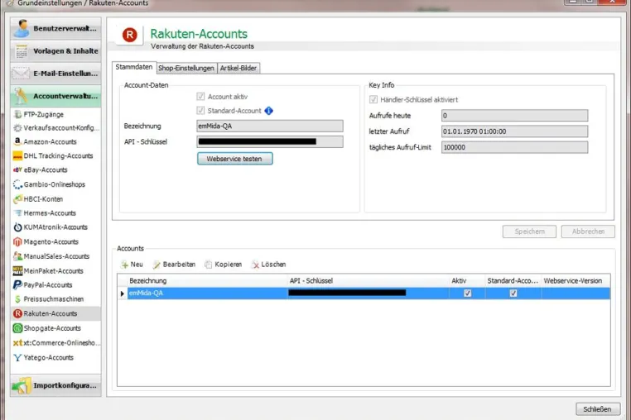Click the Abbrechen button

588,231
